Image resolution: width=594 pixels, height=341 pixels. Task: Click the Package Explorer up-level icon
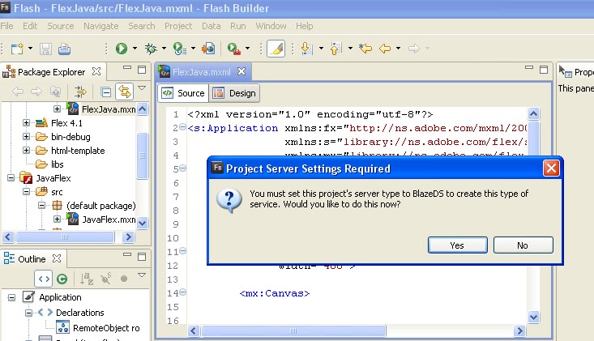pyautogui.click(x=55, y=92)
